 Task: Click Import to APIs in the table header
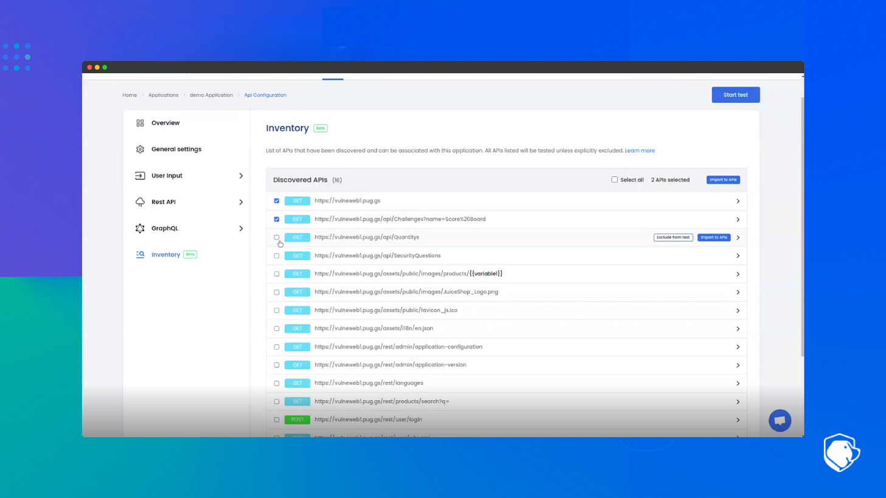click(723, 180)
